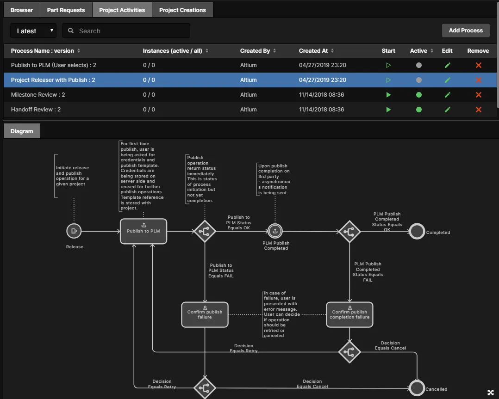Toggle active status of Publish to PLM (User selects)
The image size is (499, 399).
[x=419, y=65]
